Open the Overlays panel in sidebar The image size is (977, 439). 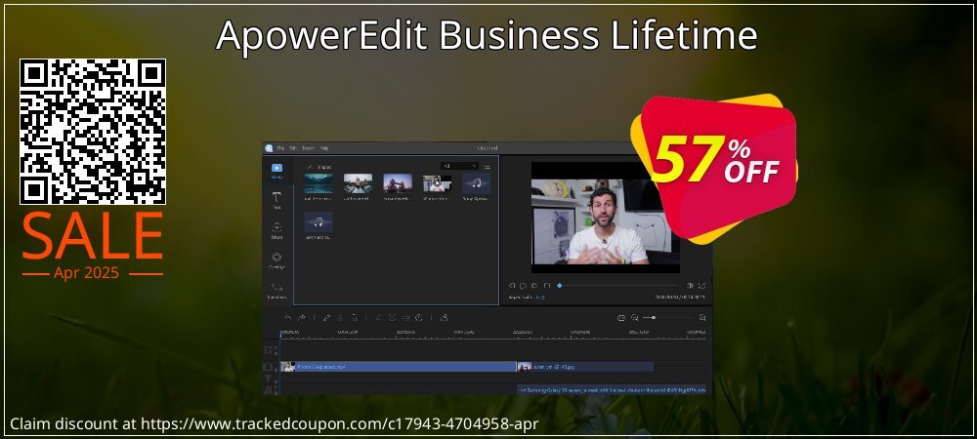(276, 259)
